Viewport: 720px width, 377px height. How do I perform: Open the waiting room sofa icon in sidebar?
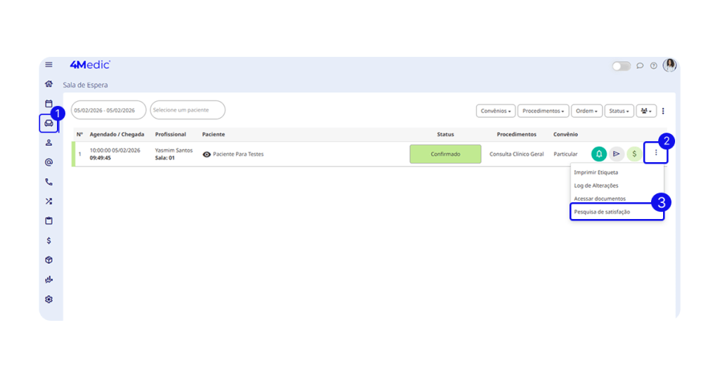tap(49, 123)
